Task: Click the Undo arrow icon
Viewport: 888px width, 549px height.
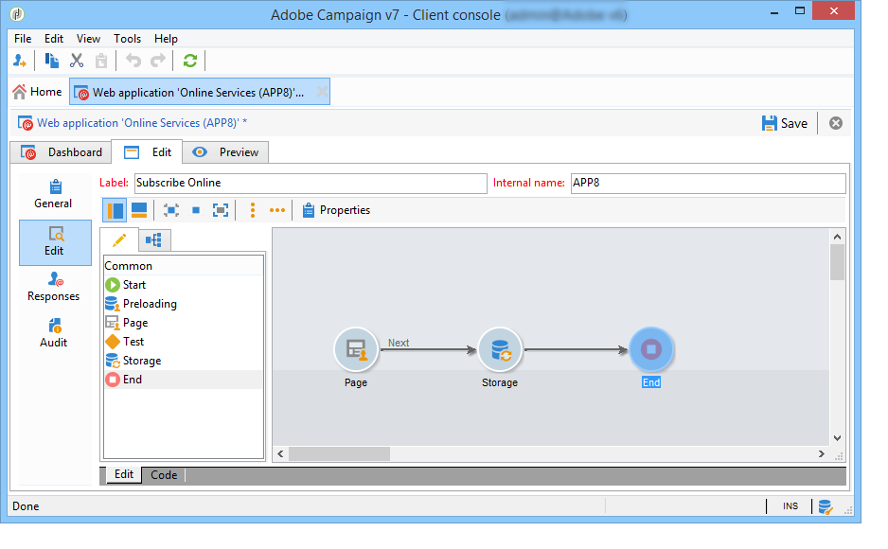Action: coord(133,61)
